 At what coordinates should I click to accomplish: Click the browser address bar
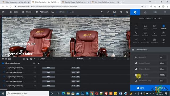point(78,6)
